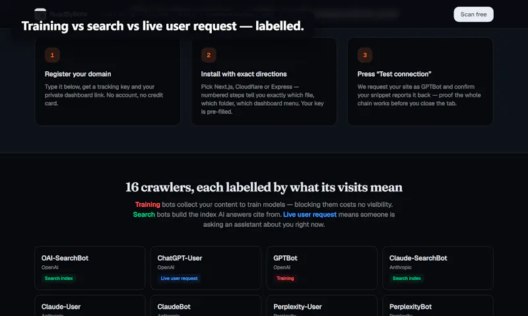The width and height of the screenshot is (528, 316).
Task: Click the ClaudeBot card title
Action: 174,307
